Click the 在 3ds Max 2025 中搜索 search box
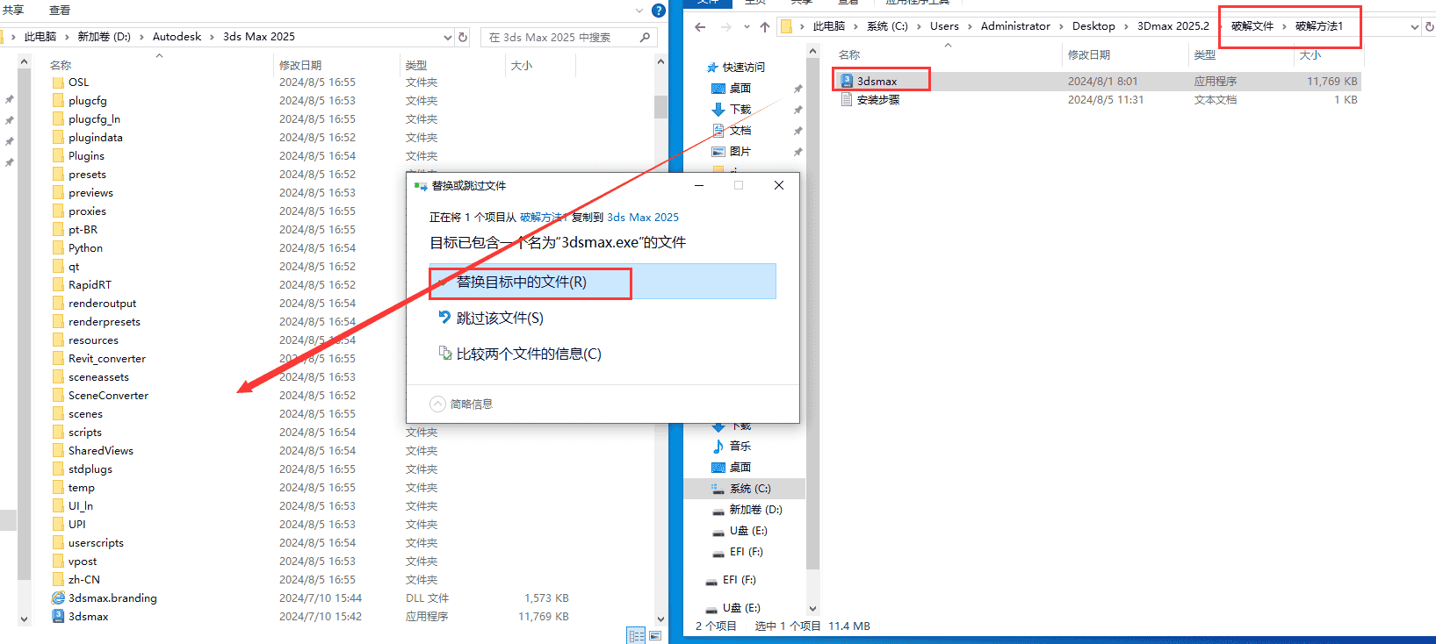The image size is (1436, 644). tap(567, 37)
